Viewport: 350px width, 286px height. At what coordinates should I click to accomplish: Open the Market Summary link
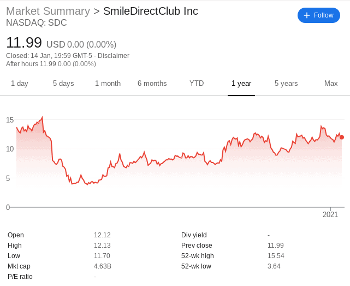48,11
